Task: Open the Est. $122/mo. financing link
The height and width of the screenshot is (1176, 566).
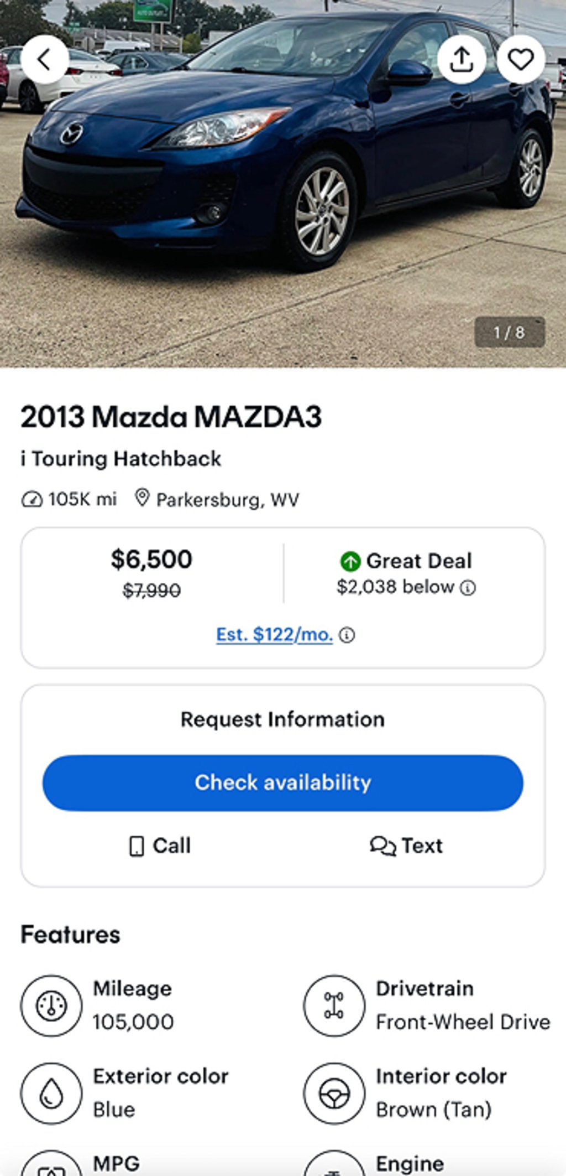Action: tap(274, 634)
